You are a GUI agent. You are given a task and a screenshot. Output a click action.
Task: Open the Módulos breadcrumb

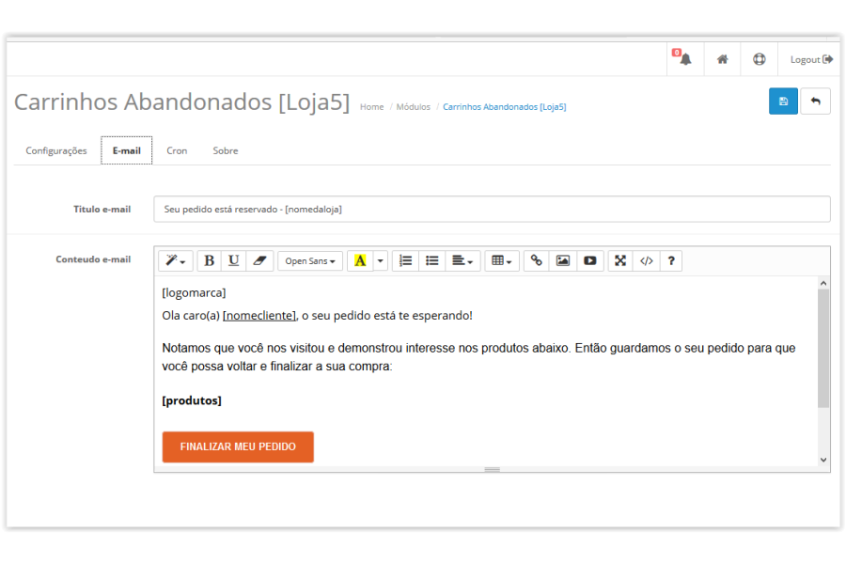click(414, 107)
